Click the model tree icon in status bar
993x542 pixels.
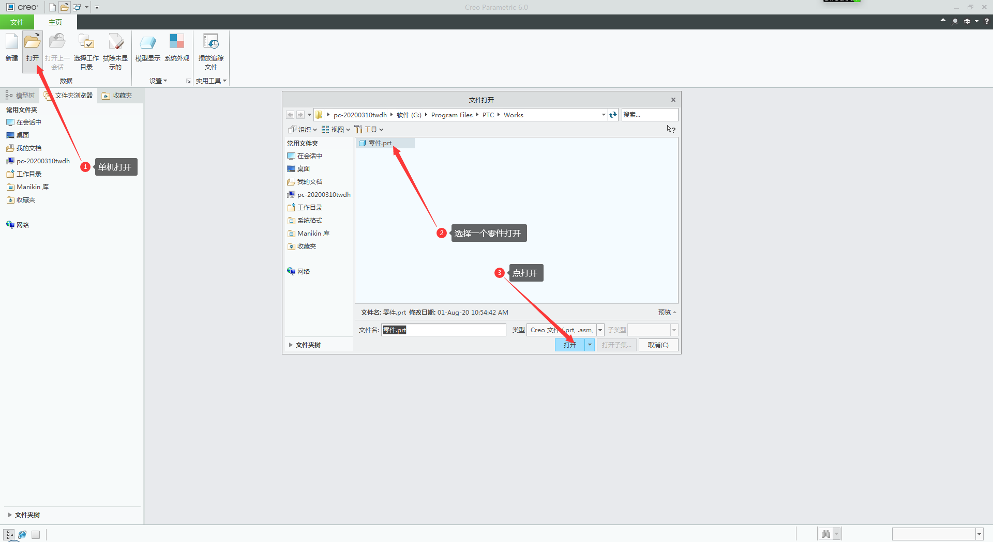[9, 535]
